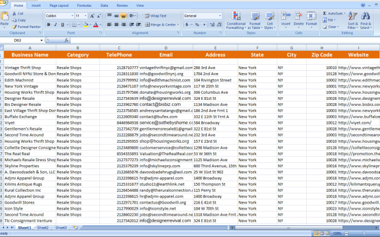Open Cell Styles gallery
Image resolution: width=380 pixels, height=237 pixels.
tap(269, 20)
